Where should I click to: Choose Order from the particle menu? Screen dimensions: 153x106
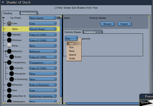[x=74, y=58]
